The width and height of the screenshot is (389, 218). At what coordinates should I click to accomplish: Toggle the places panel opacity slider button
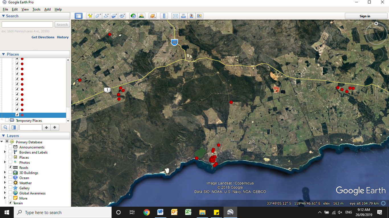[13, 127]
